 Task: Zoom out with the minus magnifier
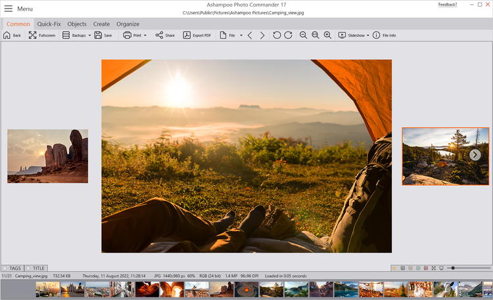tap(304, 35)
